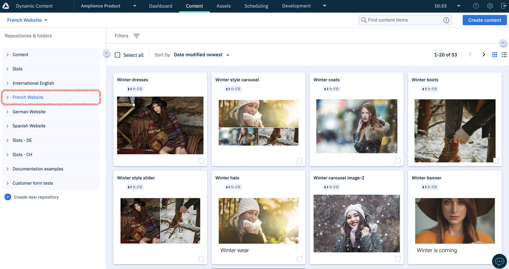
Task: Click the log out icon
Action: [504, 6]
